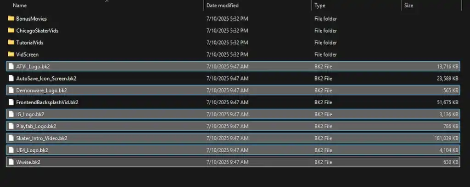This screenshot has width=470, height=187.
Task: Sort list by the Type column
Action: pos(320,5)
